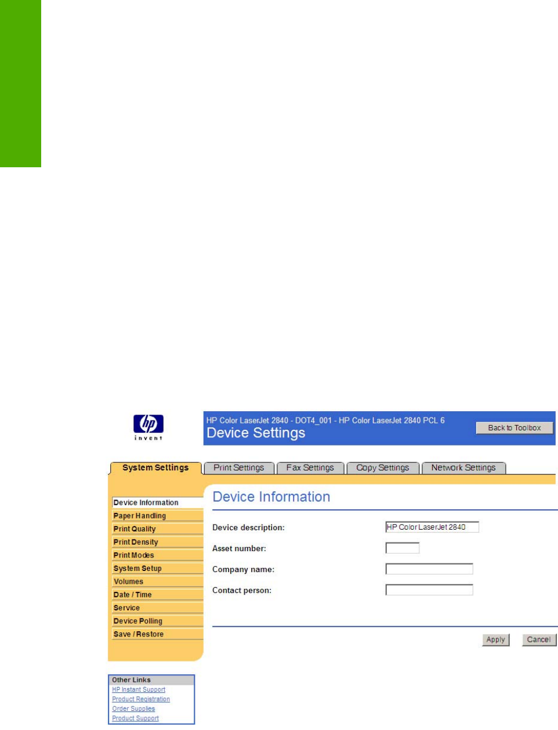
Task: Click the Apply button
Action: [x=496, y=640]
